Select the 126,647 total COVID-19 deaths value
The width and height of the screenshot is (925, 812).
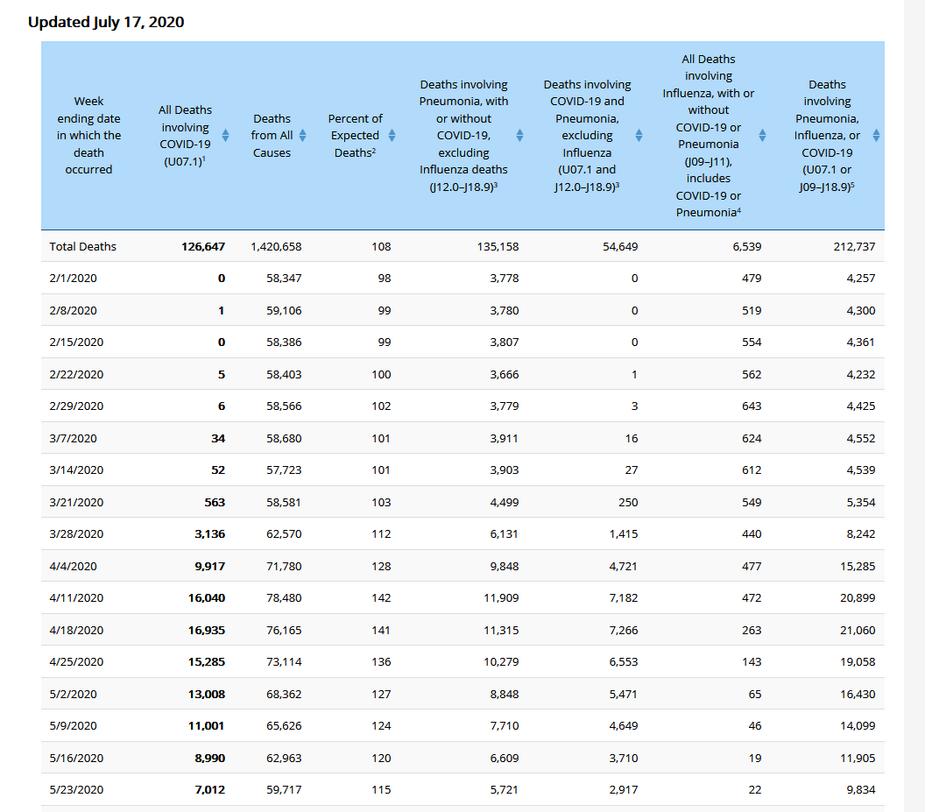(203, 246)
